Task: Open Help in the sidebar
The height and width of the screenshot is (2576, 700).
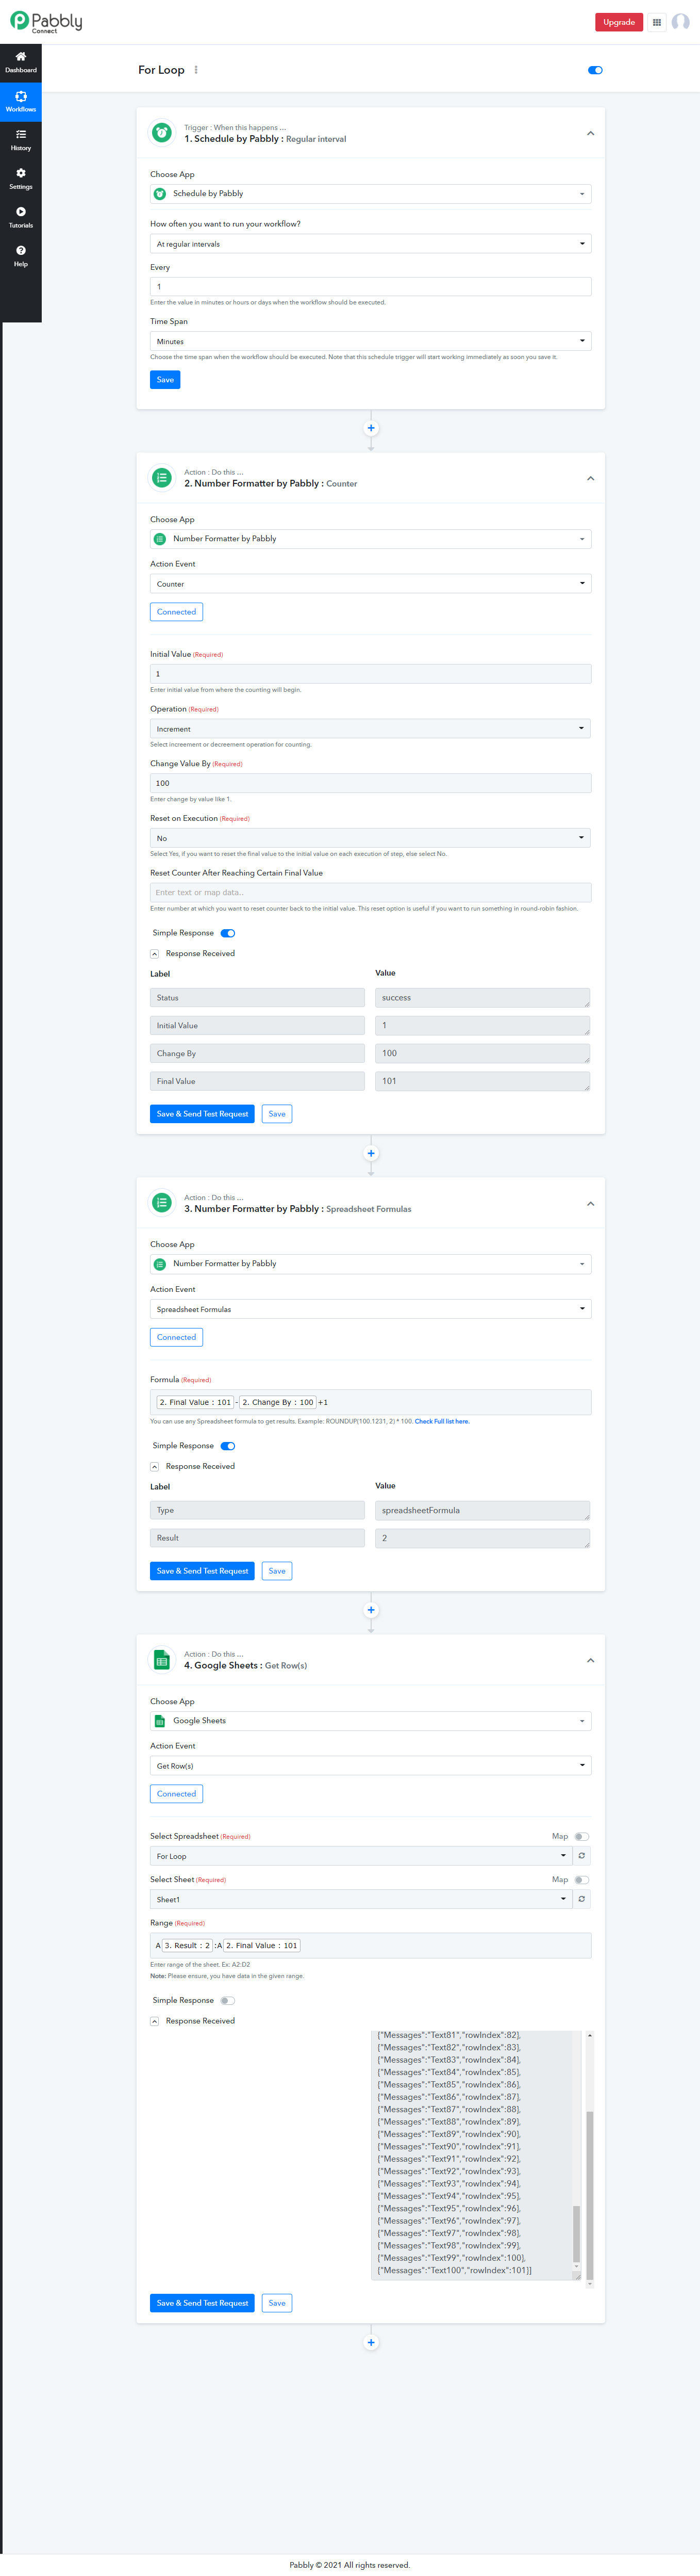Action: coord(21,256)
